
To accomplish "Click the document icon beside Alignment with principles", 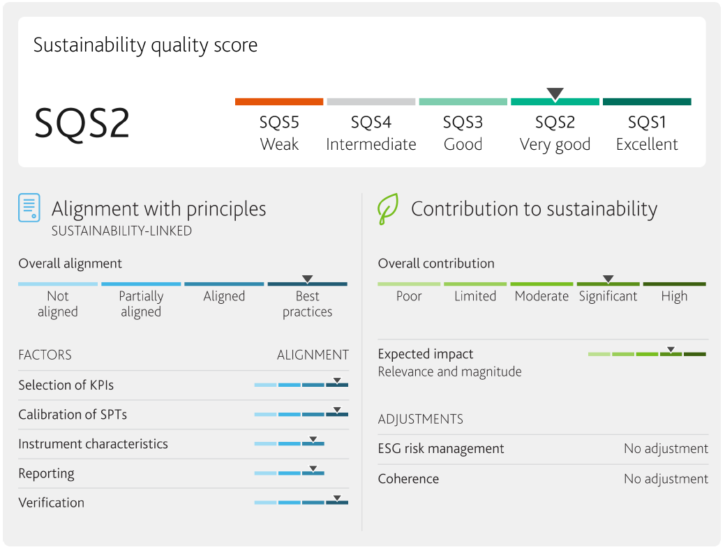I will (x=29, y=208).
